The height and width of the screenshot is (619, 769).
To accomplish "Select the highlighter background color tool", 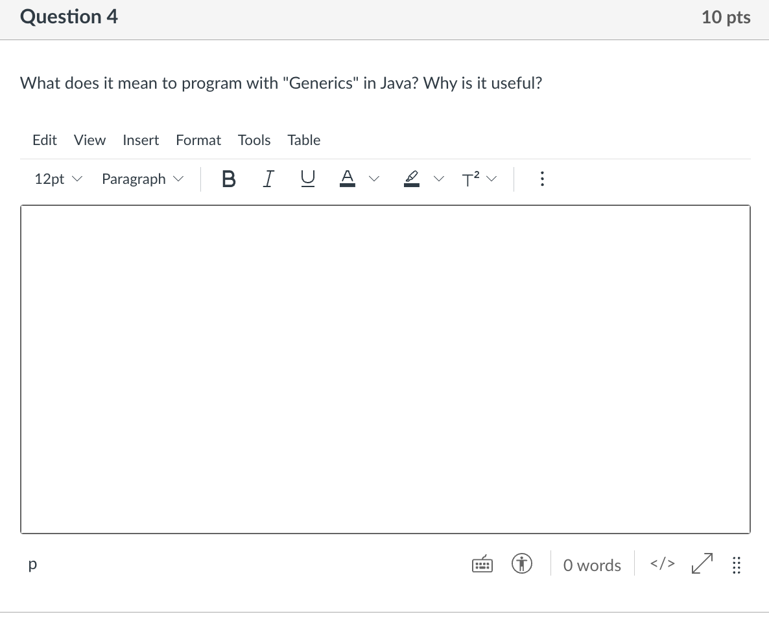I will [411, 179].
